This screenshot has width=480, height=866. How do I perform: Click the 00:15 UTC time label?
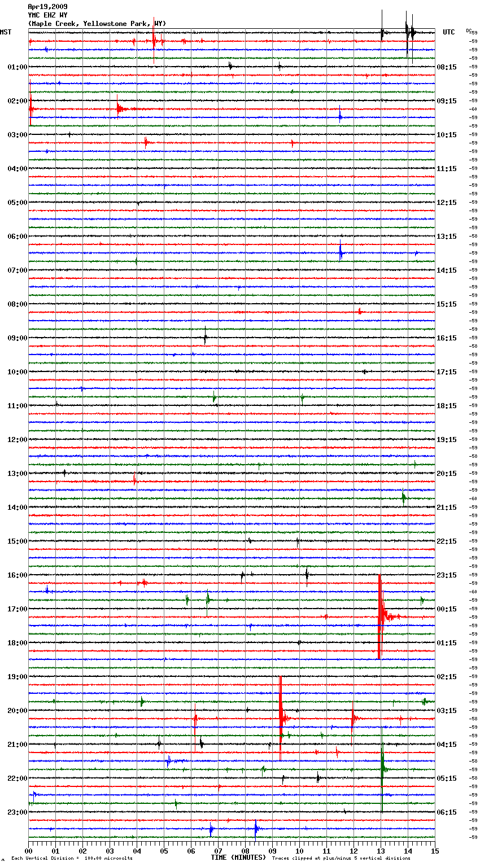click(447, 609)
